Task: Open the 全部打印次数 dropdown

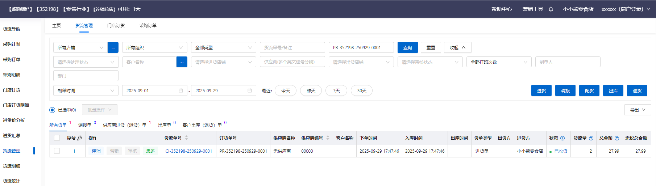Action: [x=499, y=62]
